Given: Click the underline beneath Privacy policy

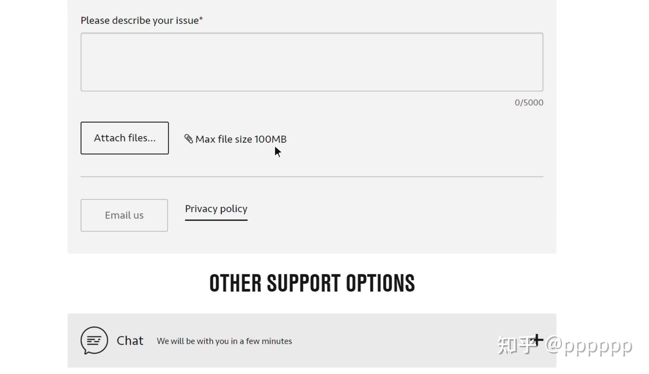Looking at the screenshot, I should pos(216,220).
